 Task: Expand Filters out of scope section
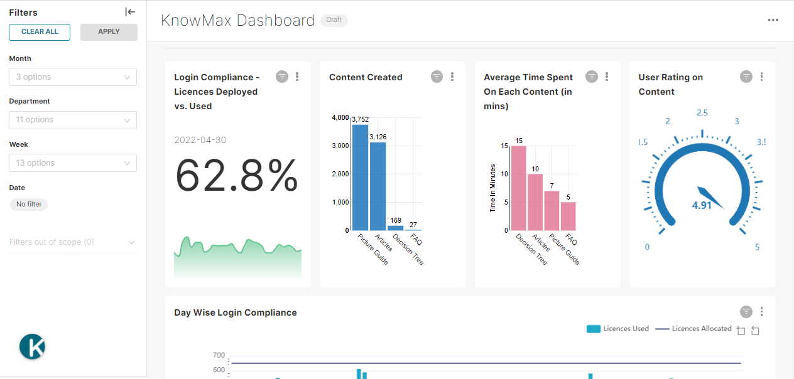[73, 242]
